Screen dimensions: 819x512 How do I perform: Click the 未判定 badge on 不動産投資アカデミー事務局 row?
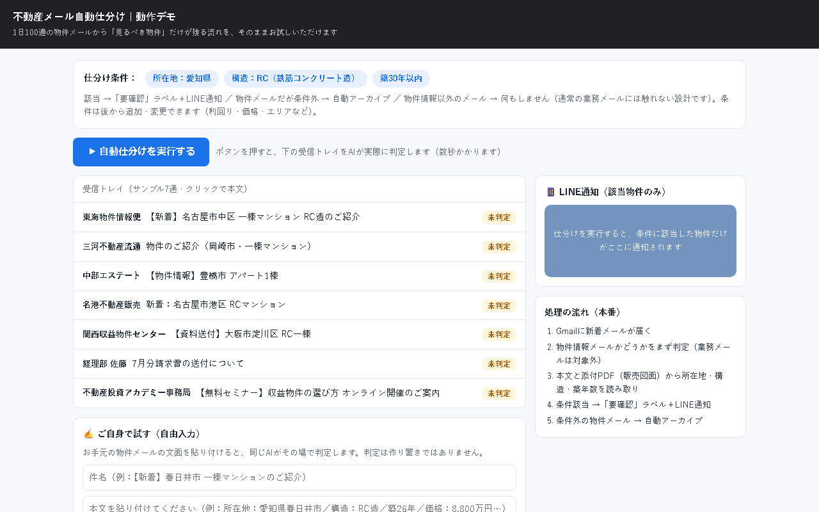499,394
